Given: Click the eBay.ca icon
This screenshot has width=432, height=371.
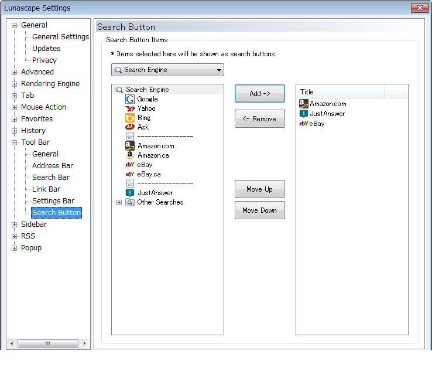Looking at the screenshot, I should click(x=130, y=174).
